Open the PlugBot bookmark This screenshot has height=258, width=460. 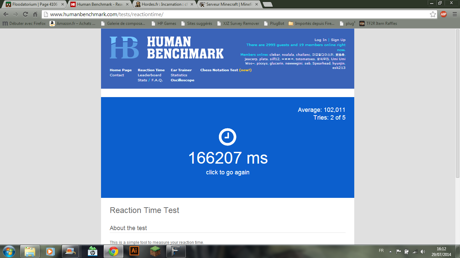(x=277, y=24)
